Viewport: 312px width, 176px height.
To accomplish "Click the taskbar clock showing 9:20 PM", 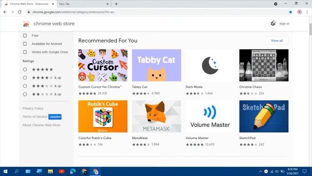I will (292, 171).
